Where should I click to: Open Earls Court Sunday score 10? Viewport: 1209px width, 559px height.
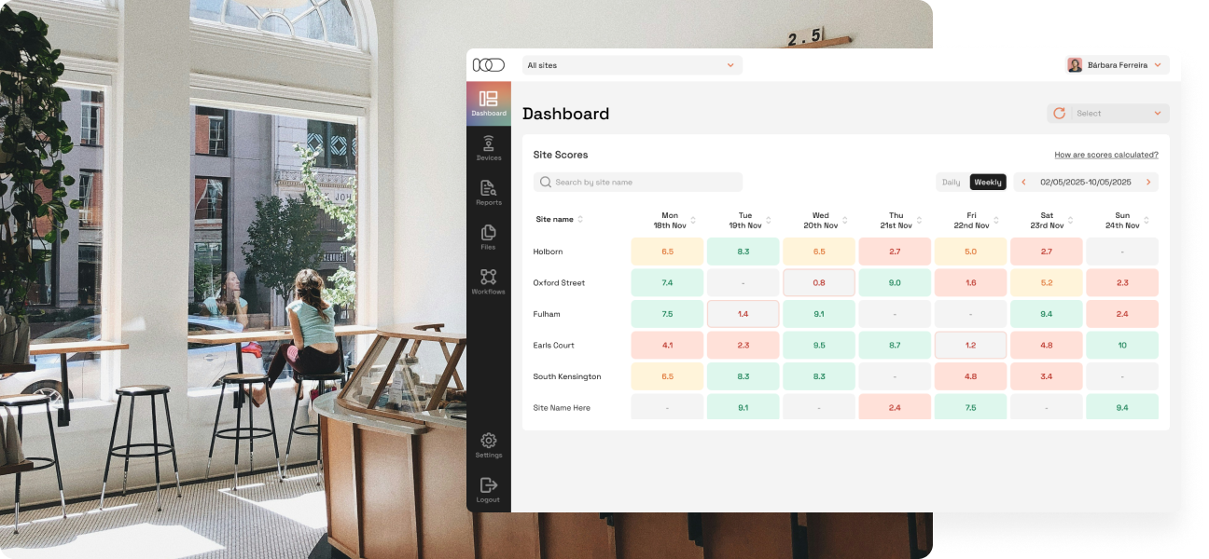click(x=1121, y=345)
